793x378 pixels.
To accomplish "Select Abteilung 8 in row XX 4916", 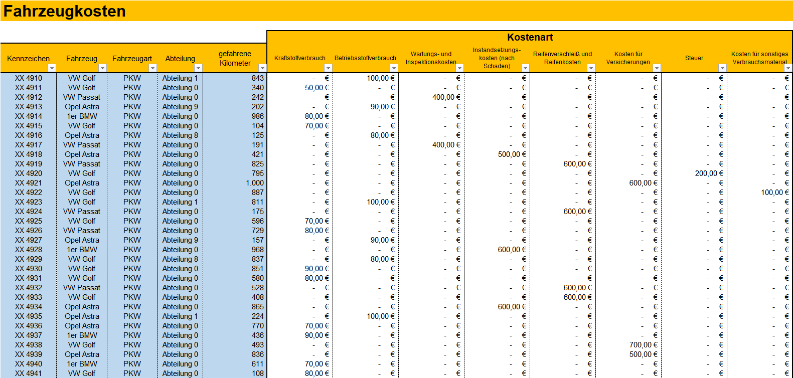I will [x=180, y=135].
